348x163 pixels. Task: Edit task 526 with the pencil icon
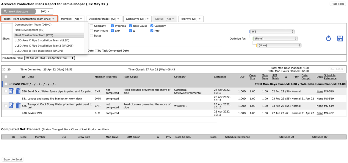(x=12, y=91)
